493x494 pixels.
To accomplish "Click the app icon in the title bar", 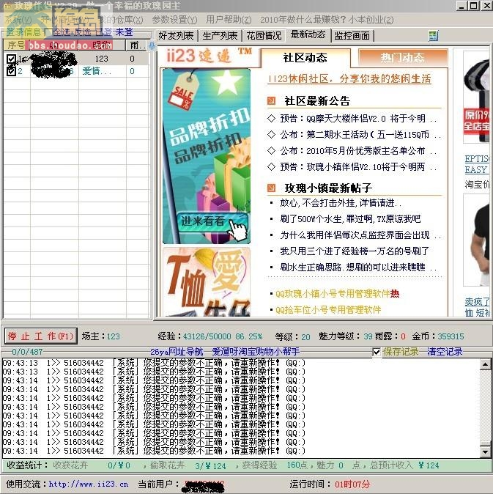I will 7,6.
